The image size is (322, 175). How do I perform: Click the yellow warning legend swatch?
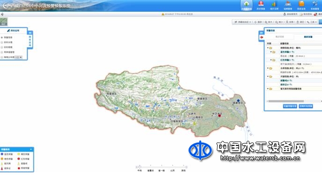point(19,154)
